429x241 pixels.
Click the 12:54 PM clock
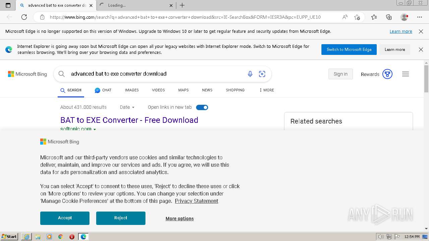tap(412, 237)
